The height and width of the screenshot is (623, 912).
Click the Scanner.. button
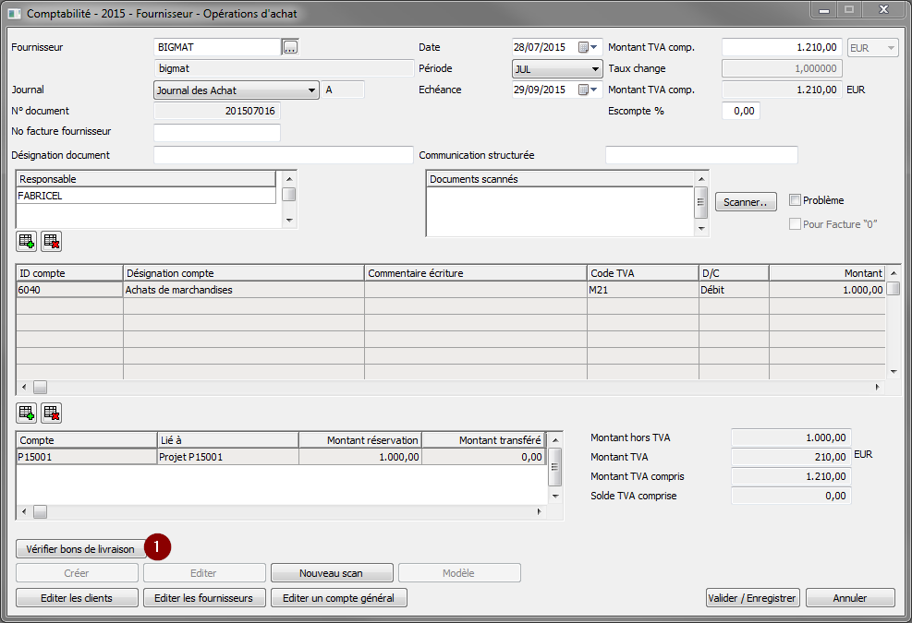pos(746,202)
